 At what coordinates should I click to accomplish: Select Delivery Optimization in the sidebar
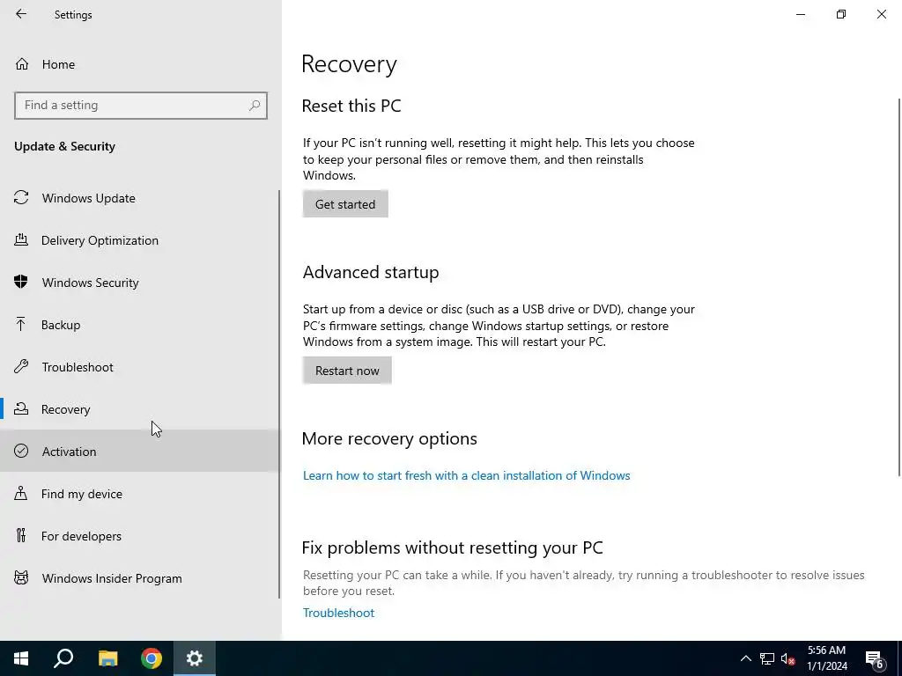point(100,240)
